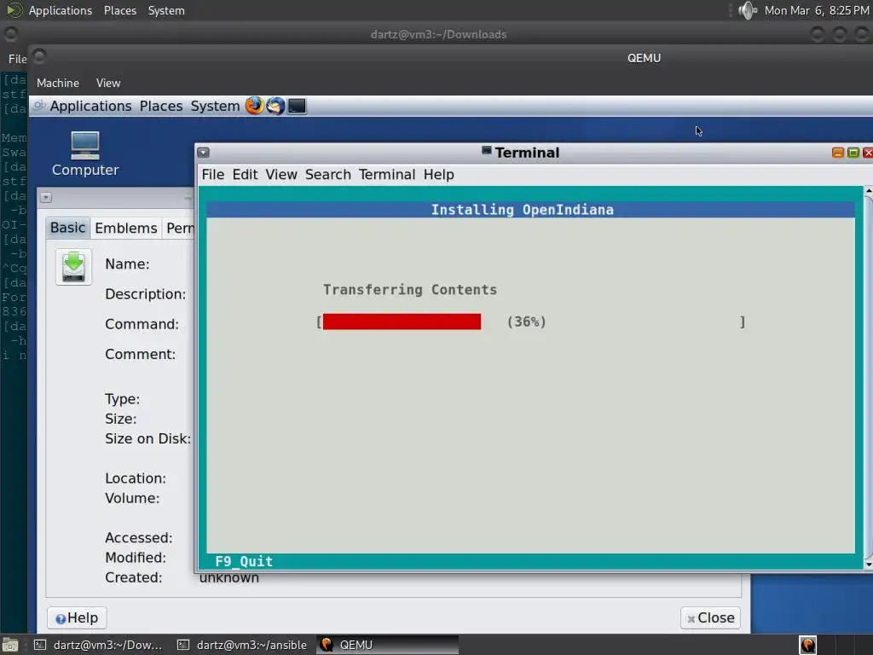Click the Terminal window vertical scrollbar

(868, 378)
